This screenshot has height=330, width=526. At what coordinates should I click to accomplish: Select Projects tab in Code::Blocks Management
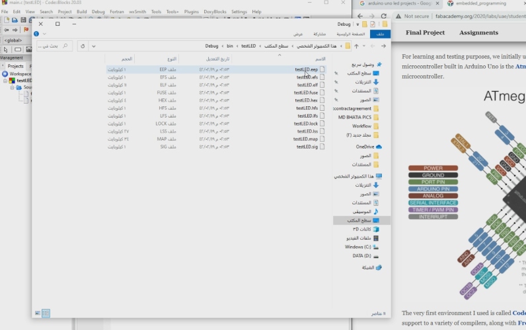point(15,66)
